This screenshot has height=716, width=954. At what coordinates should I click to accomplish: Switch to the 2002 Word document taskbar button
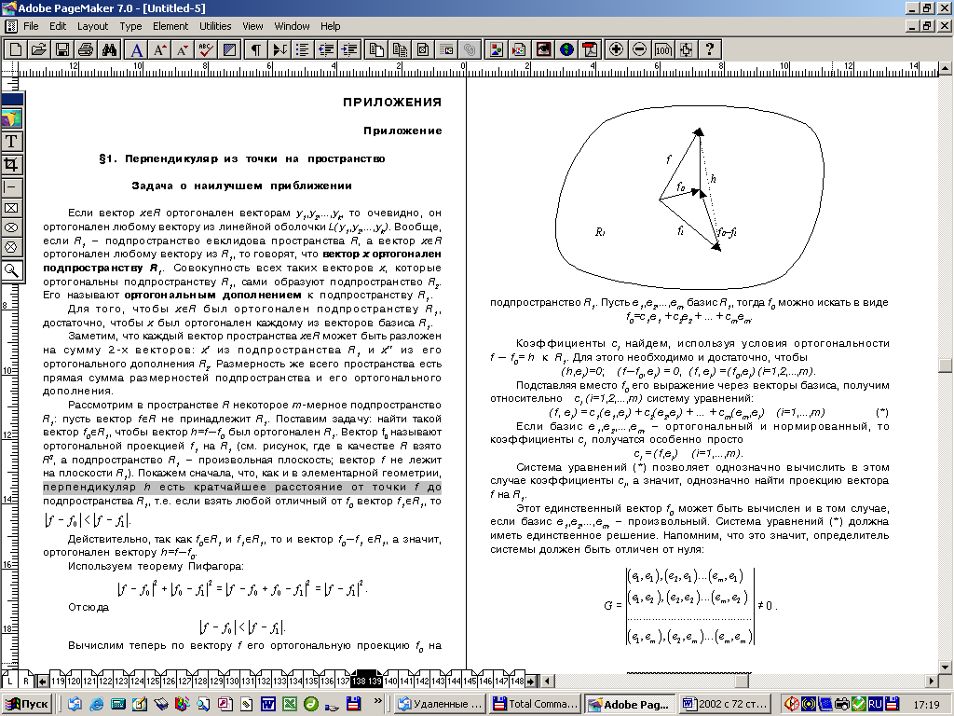click(725, 704)
